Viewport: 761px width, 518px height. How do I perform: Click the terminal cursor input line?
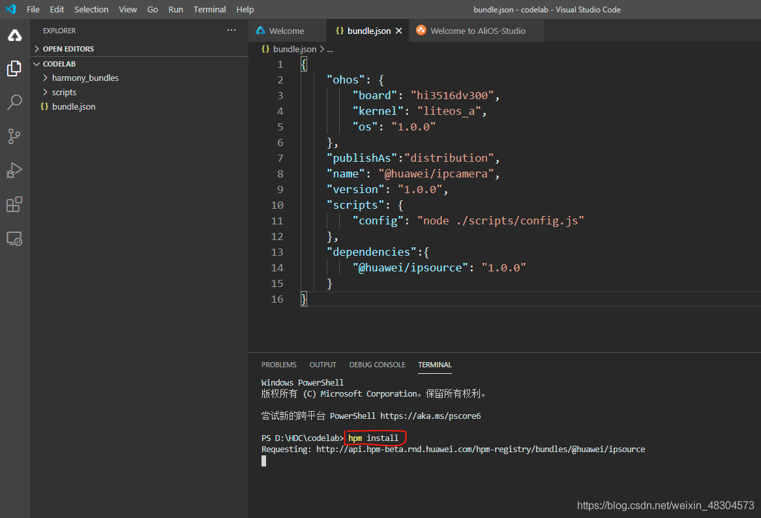click(x=263, y=461)
